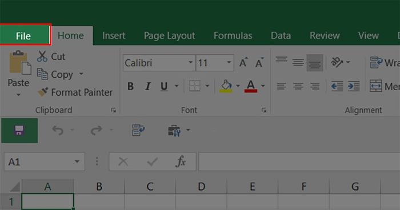Select column B header
Image resolution: width=400 pixels, height=210 pixels.
coord(99,186)
